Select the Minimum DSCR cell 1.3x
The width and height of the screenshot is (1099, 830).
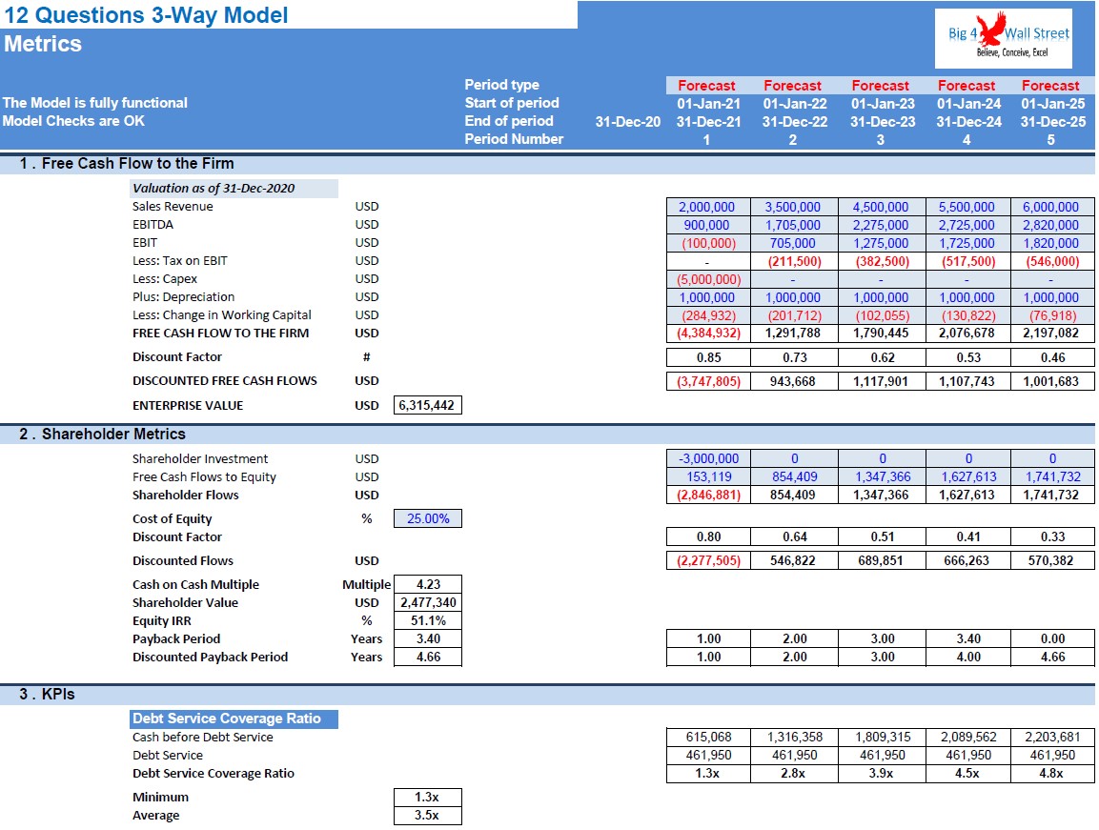[x=428, y=797]
